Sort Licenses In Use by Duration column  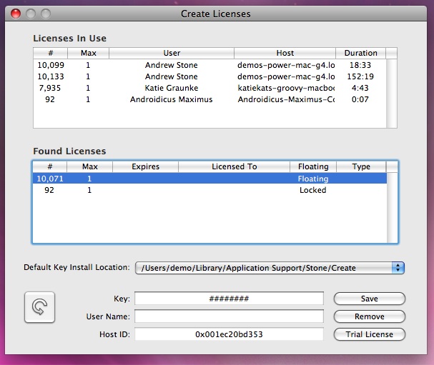[360, 53]
